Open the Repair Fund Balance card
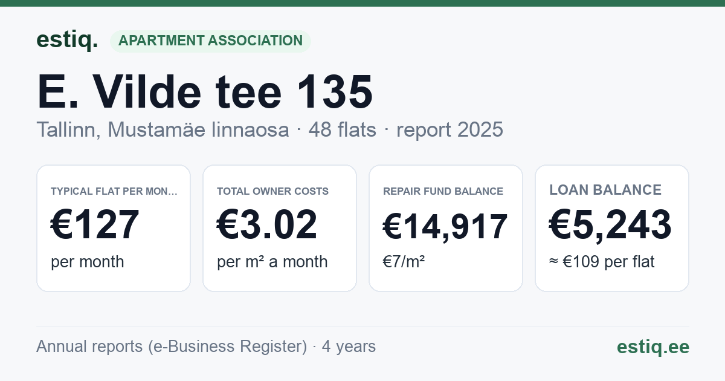This screenshot has height=381, width=725. point(446,228)
